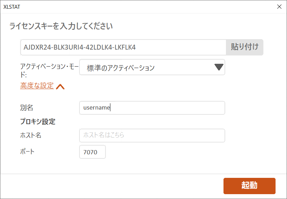Click the ホスト名 label text

pyautogui.click(x=31, y=136)
